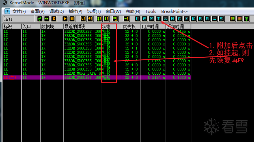Click the Trace over toolbar icon
Image resolution: width=254 pixels, height=142 pixels.
[x=106, y=19]
